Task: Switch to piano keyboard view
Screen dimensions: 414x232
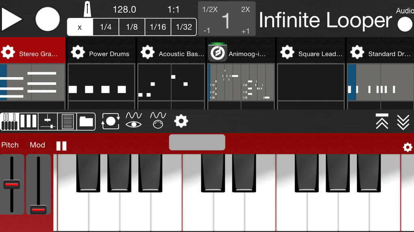Action: [x=9, y=121]
